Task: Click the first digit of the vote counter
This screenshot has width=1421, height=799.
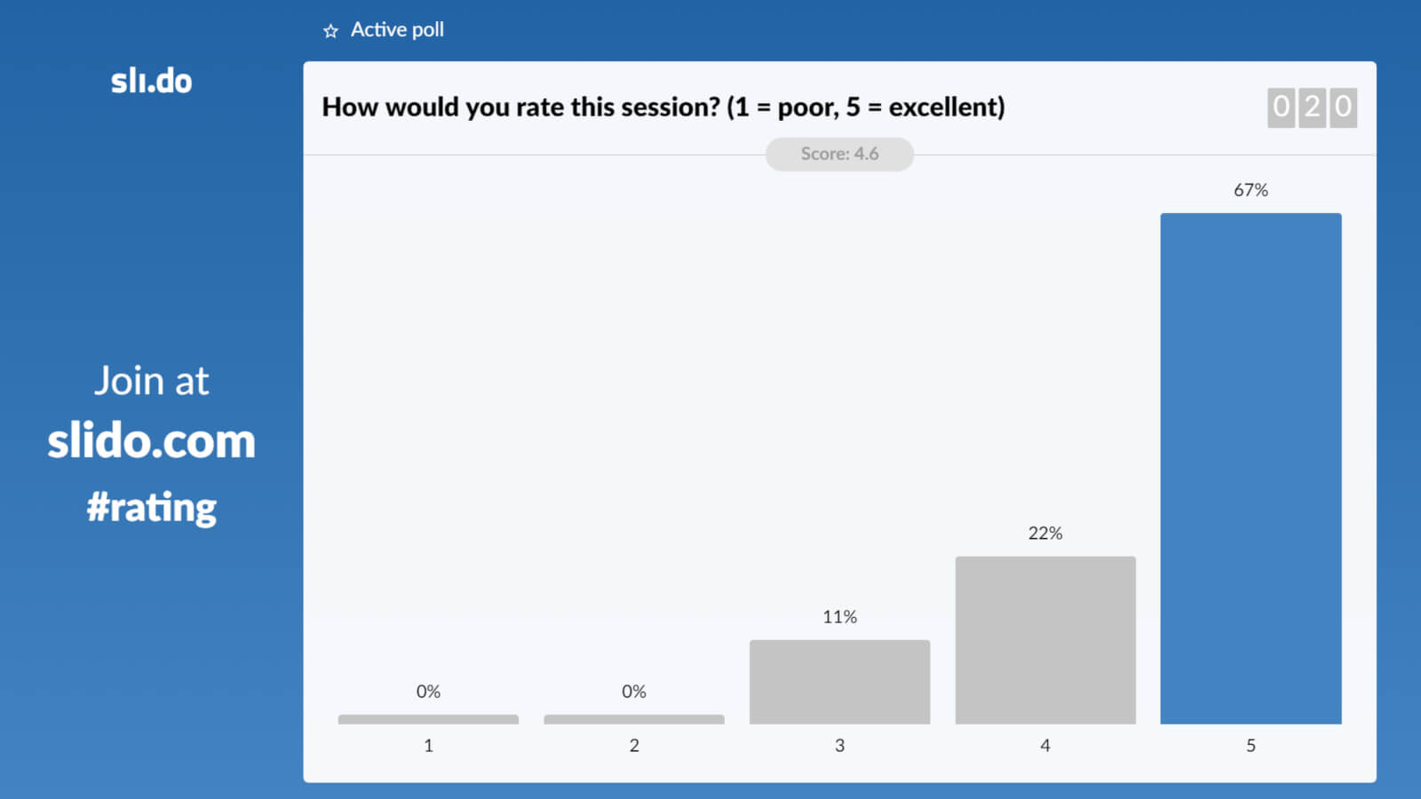Action: coord(1281,107)
